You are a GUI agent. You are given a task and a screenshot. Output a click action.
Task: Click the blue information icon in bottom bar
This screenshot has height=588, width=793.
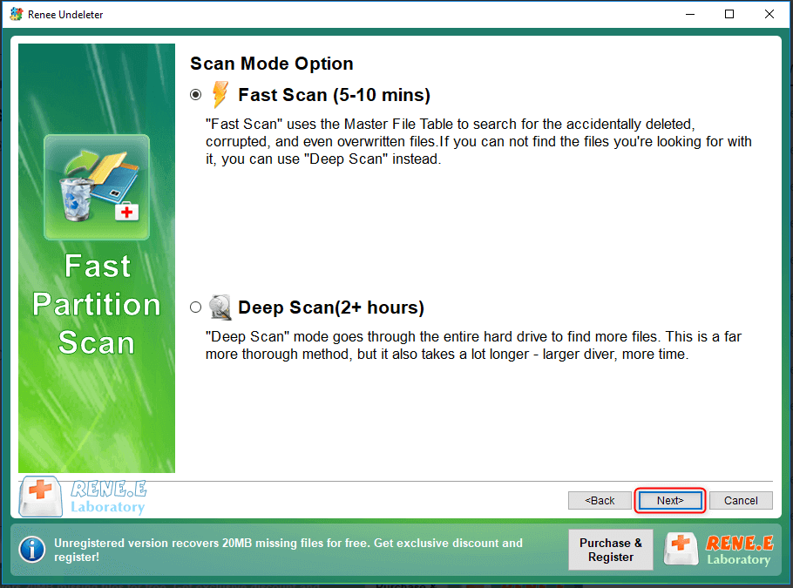(x=32, y=550)
